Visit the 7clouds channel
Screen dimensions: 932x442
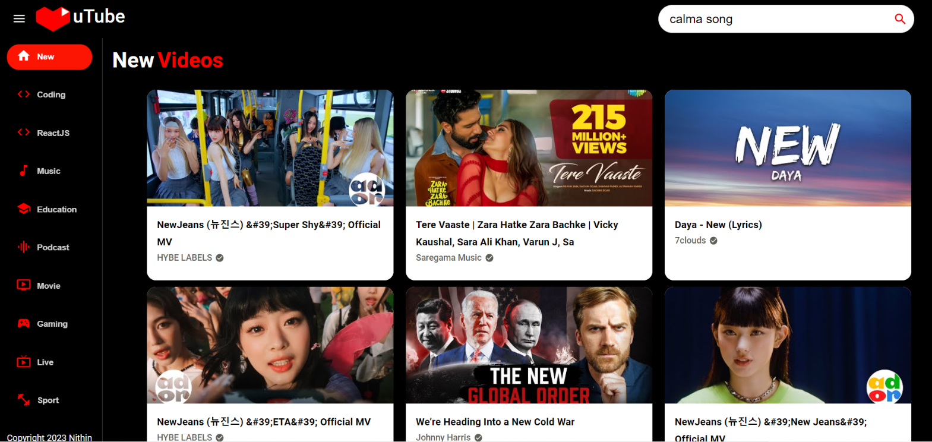[x=690, y=241]
